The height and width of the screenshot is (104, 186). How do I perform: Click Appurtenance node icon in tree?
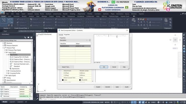click(x=5, y=80)
